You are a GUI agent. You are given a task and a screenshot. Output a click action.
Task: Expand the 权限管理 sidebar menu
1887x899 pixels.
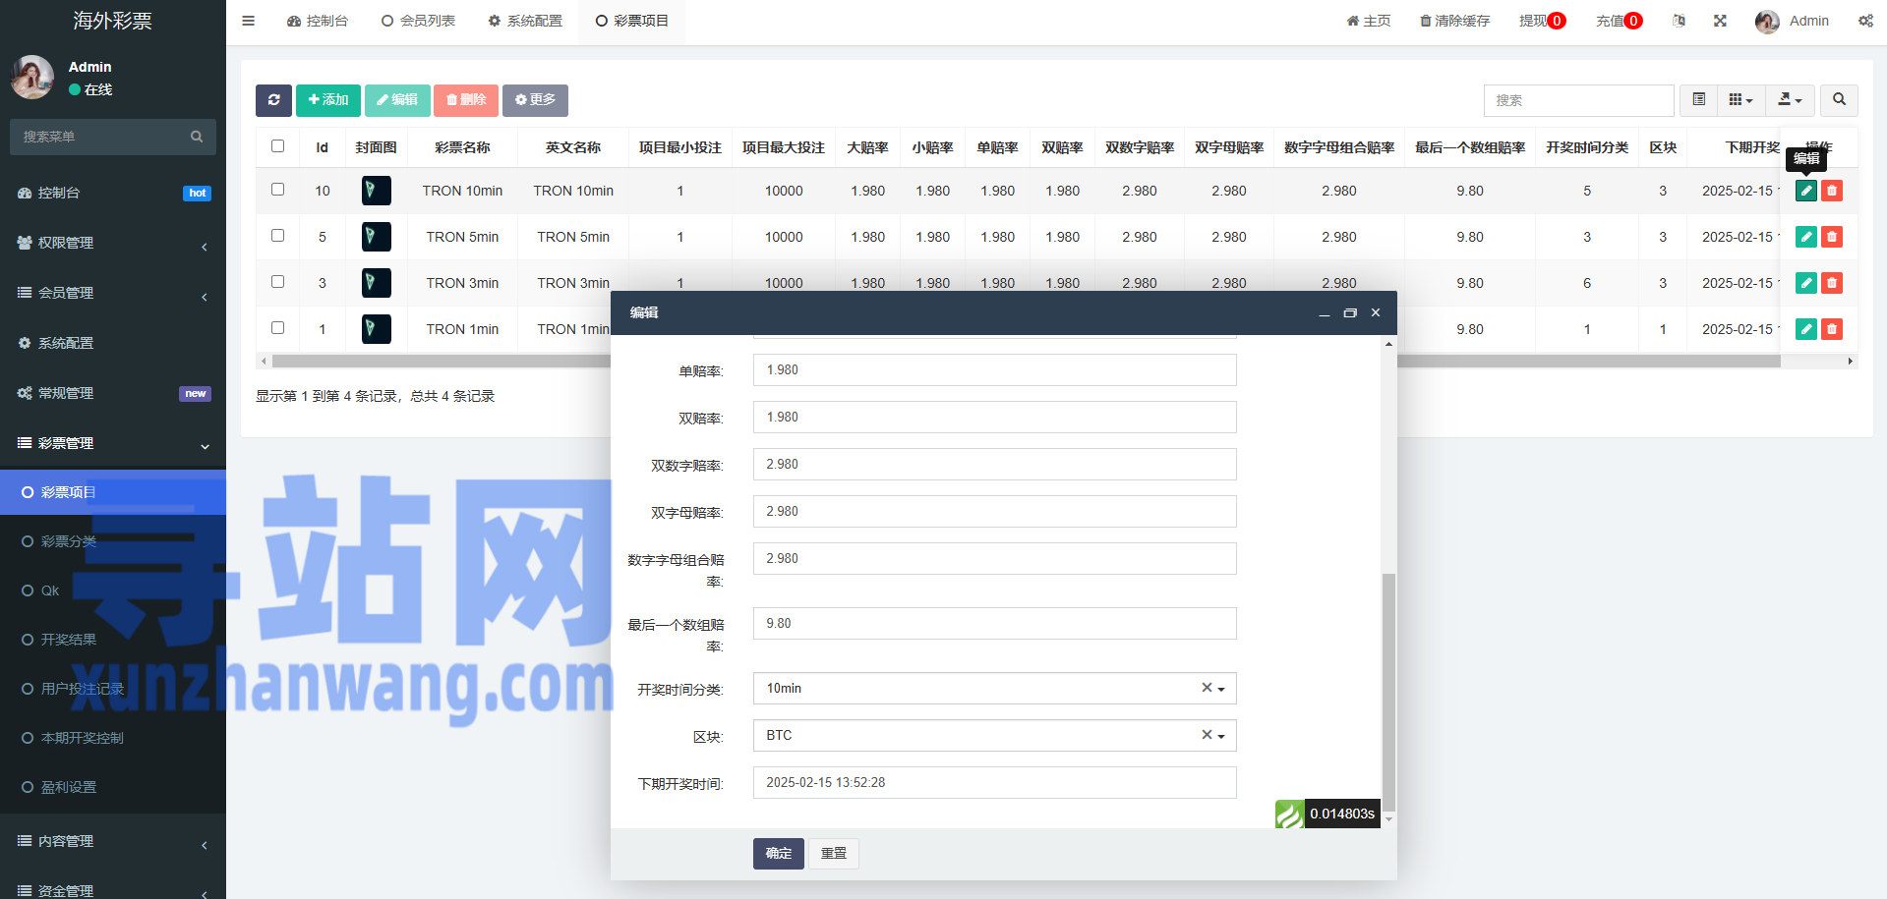pos(113,243)
